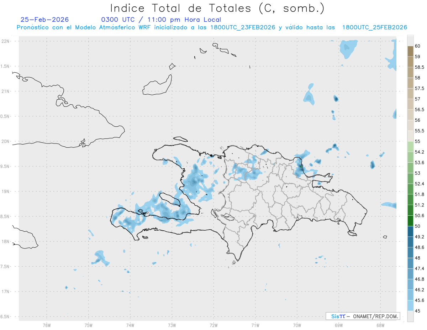427x330 pixels.
Task: Click the time text '0300 UTC / 11:00 pm Hora Local'
Action: (x=161, y=20)
